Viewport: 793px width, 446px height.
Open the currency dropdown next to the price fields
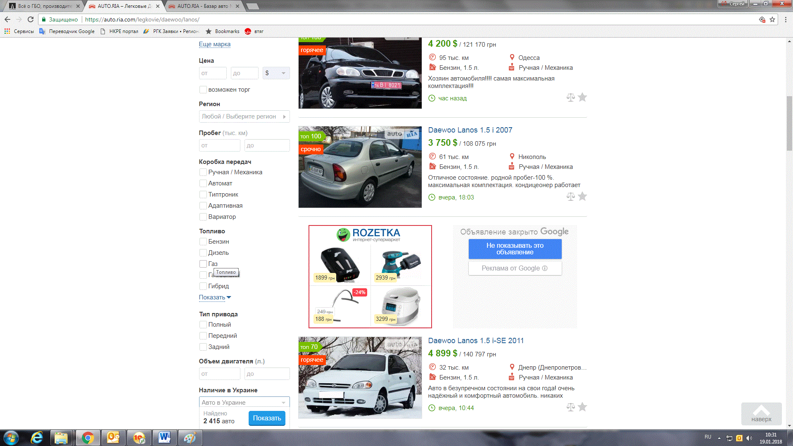276,73
